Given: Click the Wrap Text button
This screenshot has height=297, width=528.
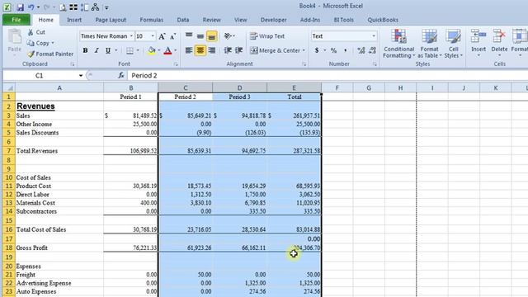Looking at the screenshot, I should click(x=267, y=36).
